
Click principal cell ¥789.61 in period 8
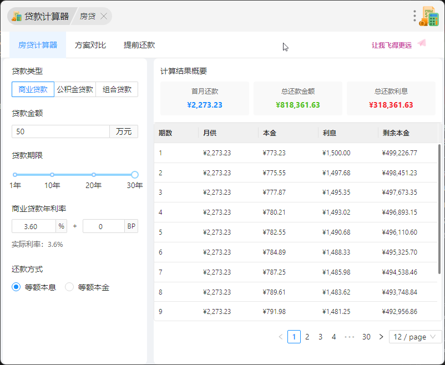click(274, 292)
